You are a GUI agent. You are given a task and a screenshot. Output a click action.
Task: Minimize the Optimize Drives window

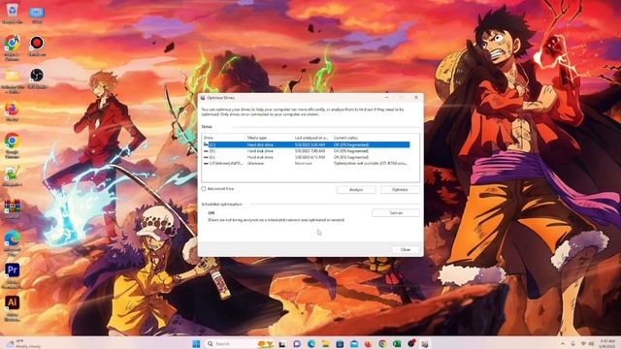(386, 97)
